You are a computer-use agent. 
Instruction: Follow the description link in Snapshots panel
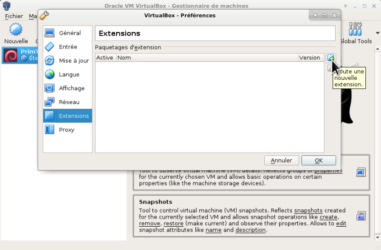[x=251, y=230]
